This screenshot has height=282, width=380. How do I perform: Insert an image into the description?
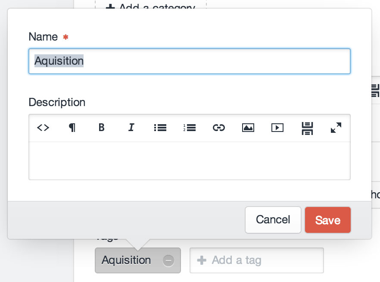click(248, 128)
